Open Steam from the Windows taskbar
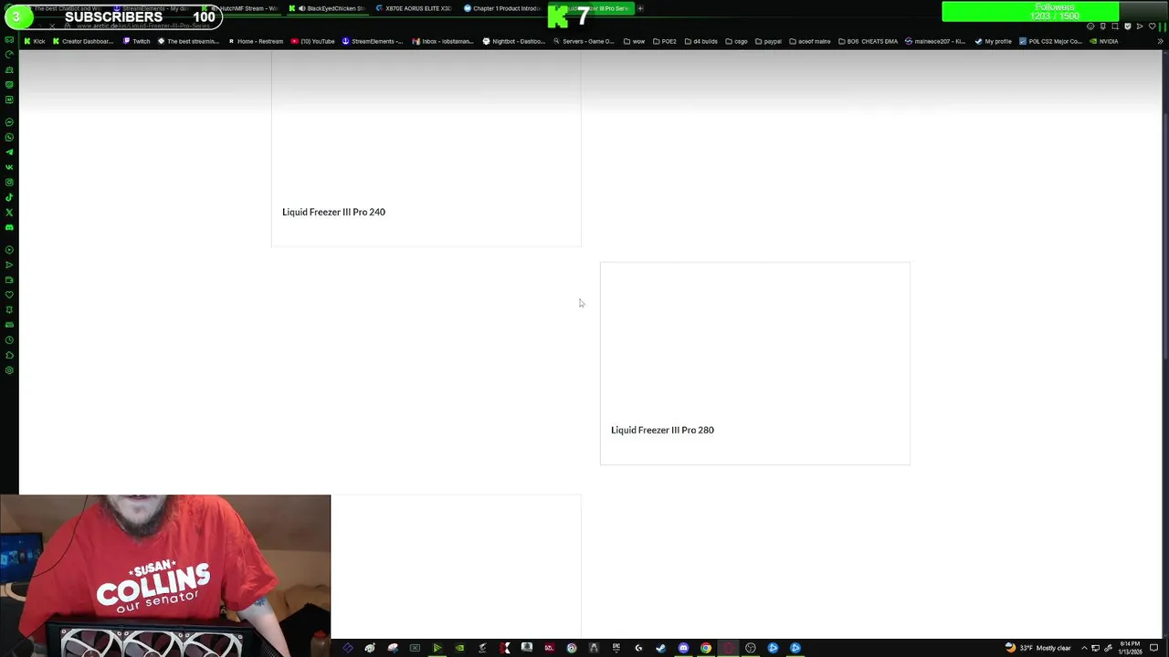The image size is (1169, 657). tap(660, 648)
